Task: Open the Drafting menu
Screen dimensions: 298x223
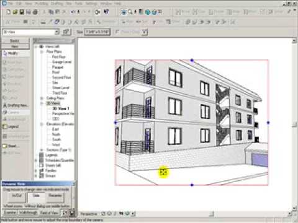Action: pos(57,3)
